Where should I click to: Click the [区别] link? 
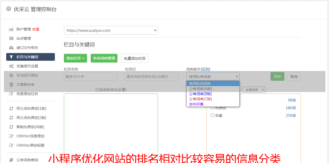(x=205, y=69)
